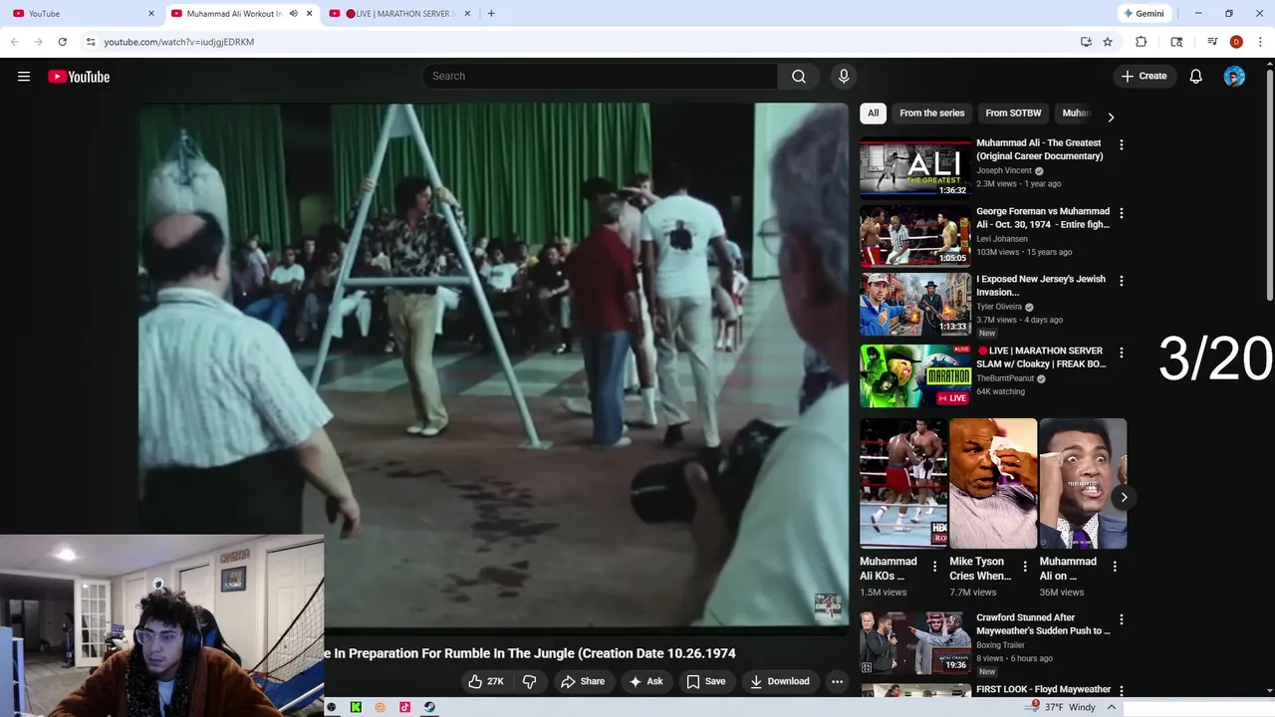Select the All filter chip

tap(873, 114)
